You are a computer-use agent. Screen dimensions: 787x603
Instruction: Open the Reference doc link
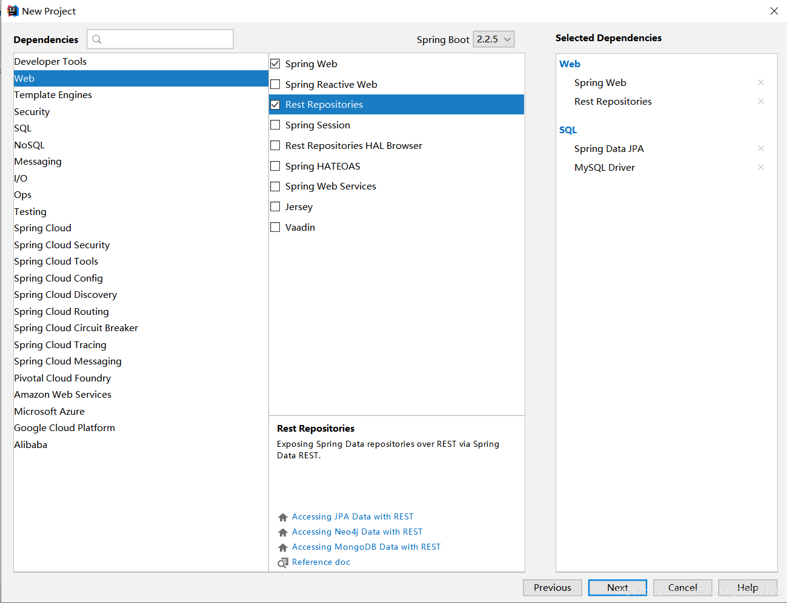[x=321, y=562]
